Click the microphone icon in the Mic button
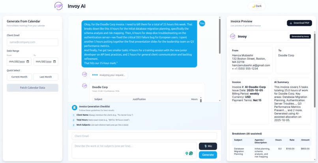Image resolution: width=318 pixels, height=163 pixels. (206, 146)
